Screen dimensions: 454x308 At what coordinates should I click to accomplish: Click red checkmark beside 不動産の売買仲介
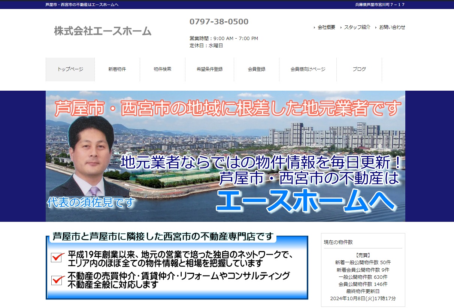[x=58, y=280]
